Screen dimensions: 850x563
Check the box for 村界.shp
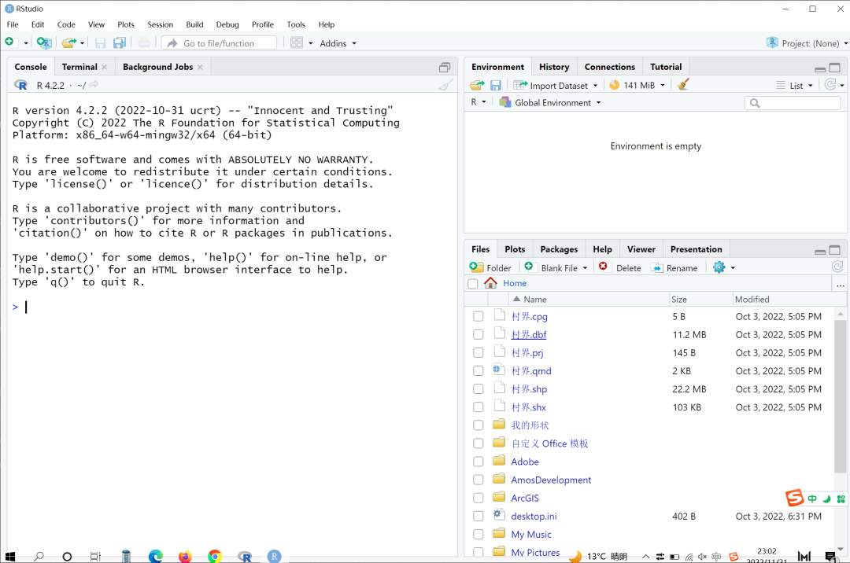479,389
